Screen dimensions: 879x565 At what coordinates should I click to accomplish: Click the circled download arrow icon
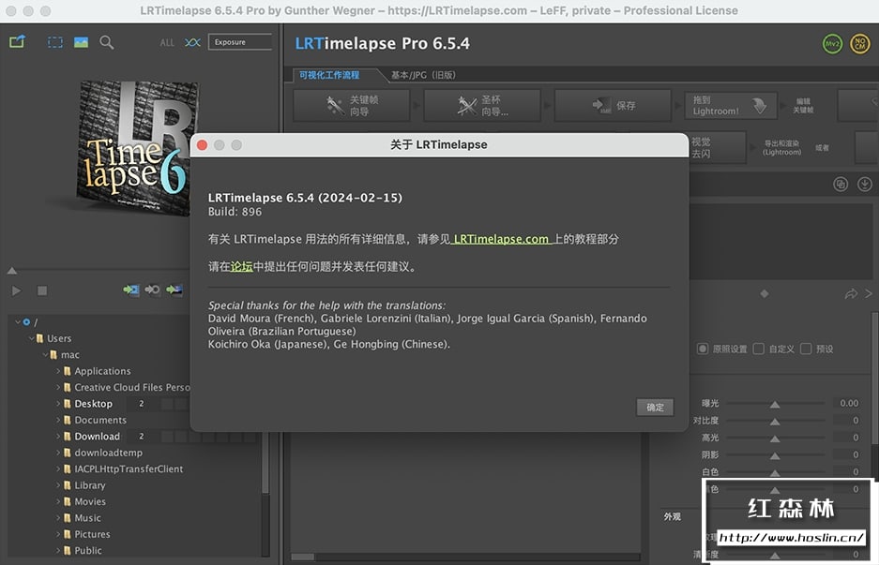pyautogui.click(x=865, y=185)
